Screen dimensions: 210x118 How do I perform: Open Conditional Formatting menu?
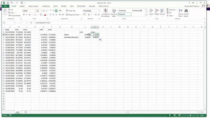pos(106,13)
